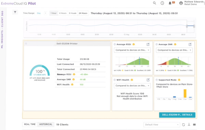The height and width of the screenshot is (130, 205).
Task: Click orange badge beside Average RSSI table row
Action: click(x=74, y=74)
